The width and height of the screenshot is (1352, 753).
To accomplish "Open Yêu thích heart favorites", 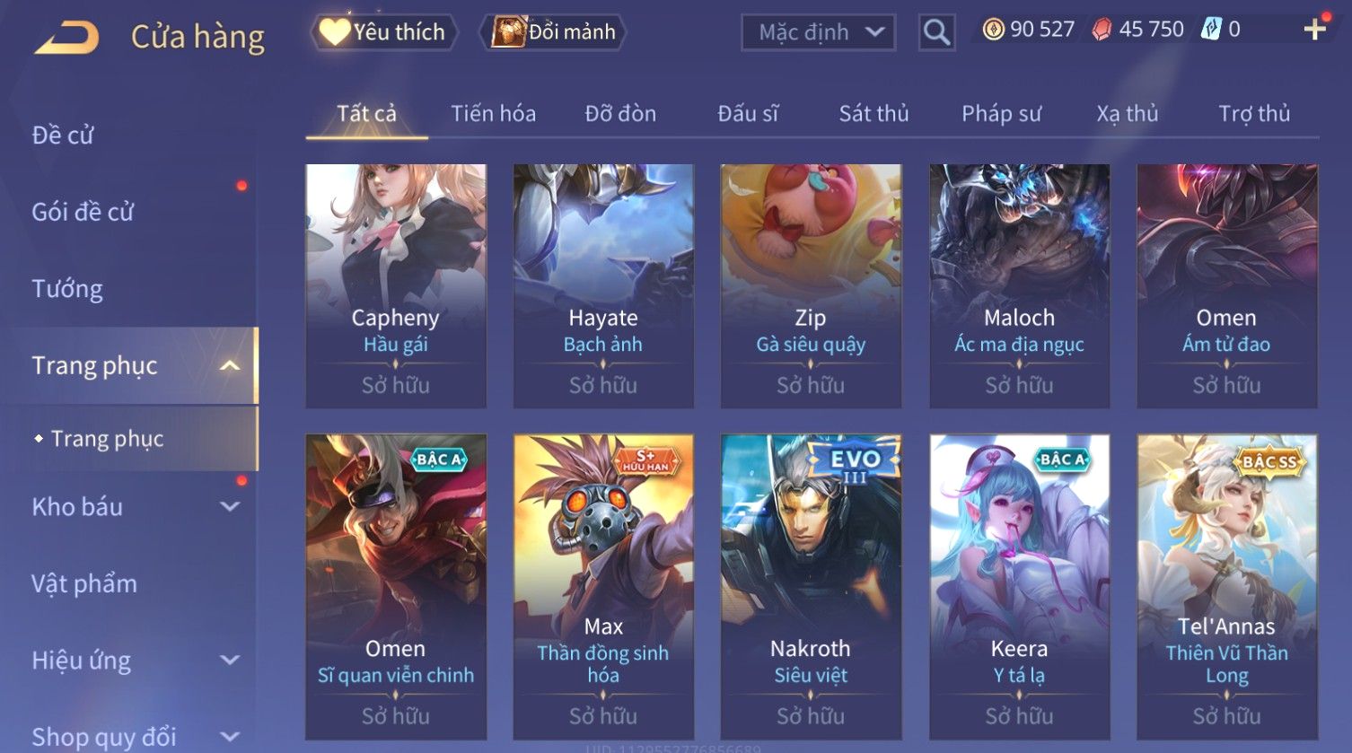I will point(383,32).
